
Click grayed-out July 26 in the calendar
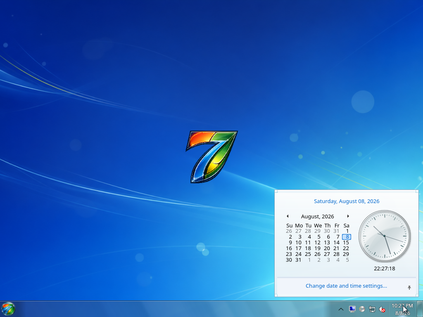click(289, 231)
